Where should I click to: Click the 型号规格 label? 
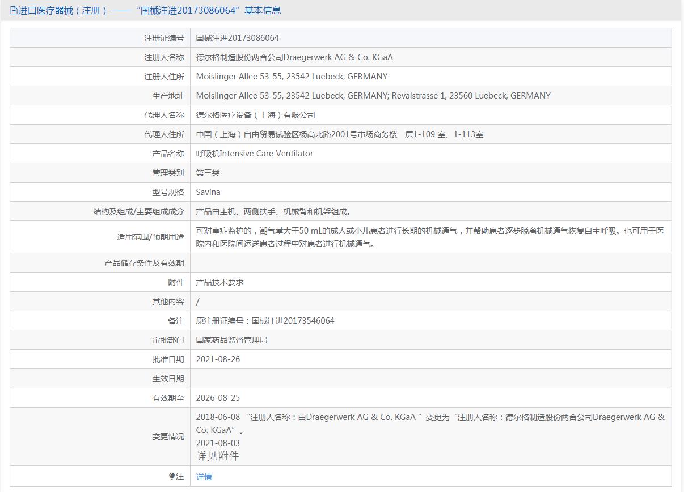tap(168, 192)
